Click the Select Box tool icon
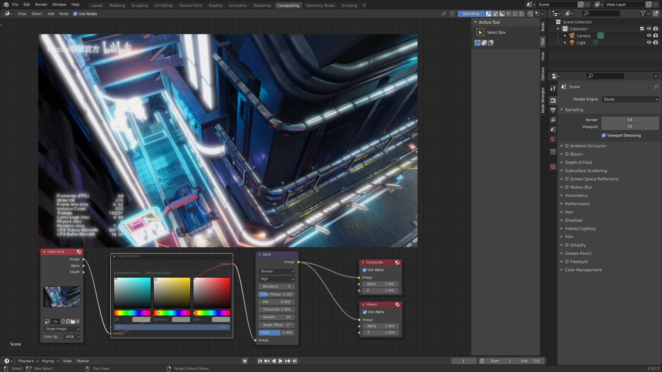This screenshot has width=662, height=372. pos(480,32)
